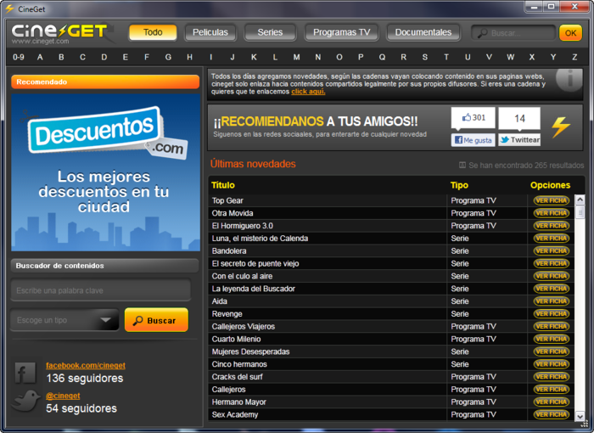Click the yellow lightning bolt icon

click(561, 127)
